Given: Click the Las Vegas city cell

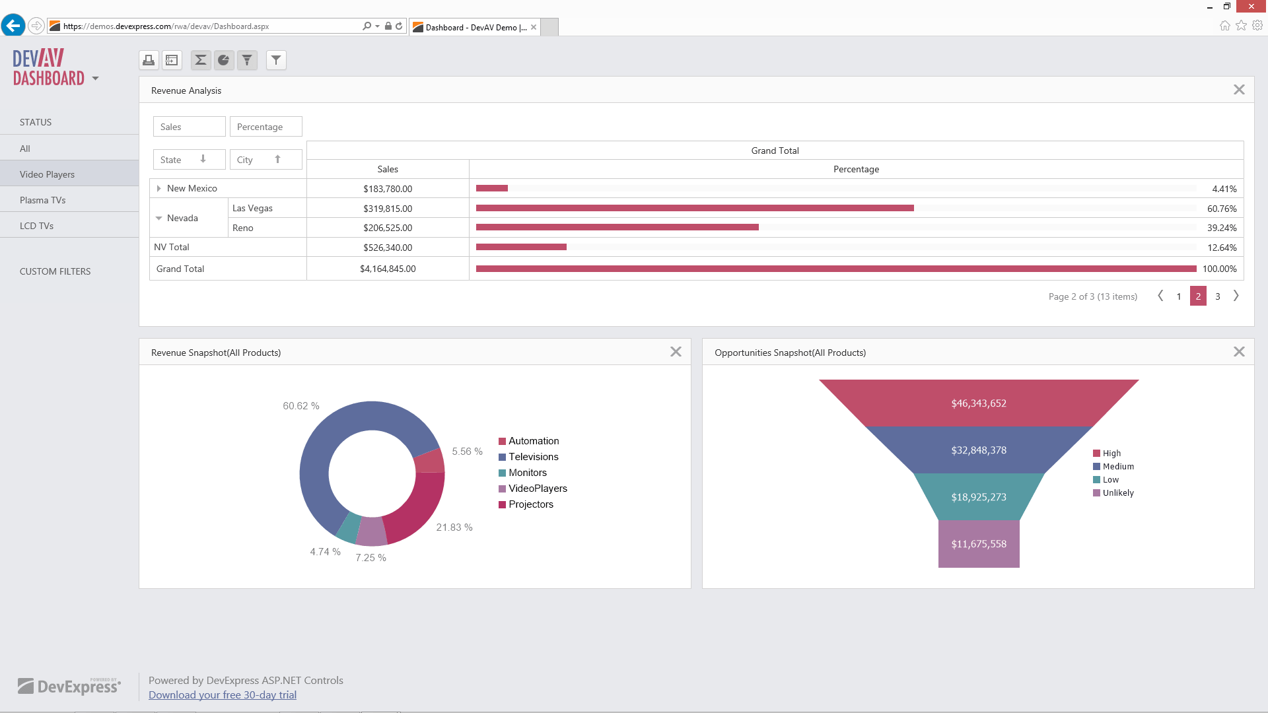Looking at the screenshot, I should (267, 208).
